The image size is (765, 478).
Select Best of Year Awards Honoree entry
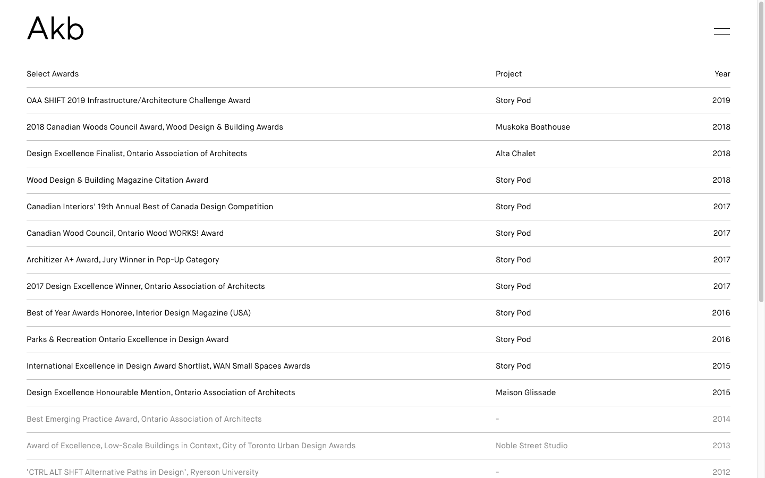[139, 313]
